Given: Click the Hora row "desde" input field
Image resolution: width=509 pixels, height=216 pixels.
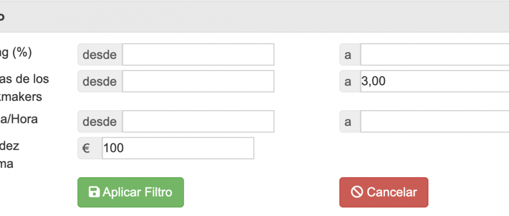Looking at the screenshot, I should tap(198, 122).
